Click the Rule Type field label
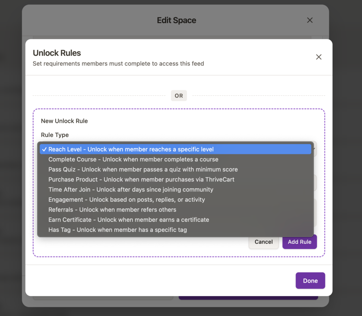 point(55,135)
